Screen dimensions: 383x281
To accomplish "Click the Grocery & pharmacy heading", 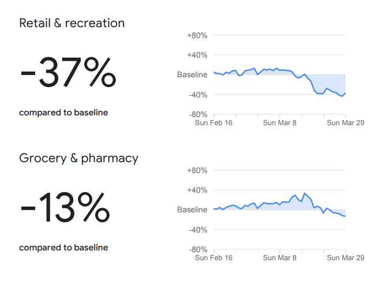I will 79,158.
